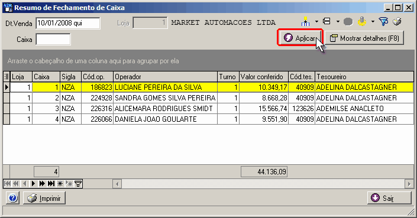Expand the arrow beside column layout icon

(x=316, y=21)
